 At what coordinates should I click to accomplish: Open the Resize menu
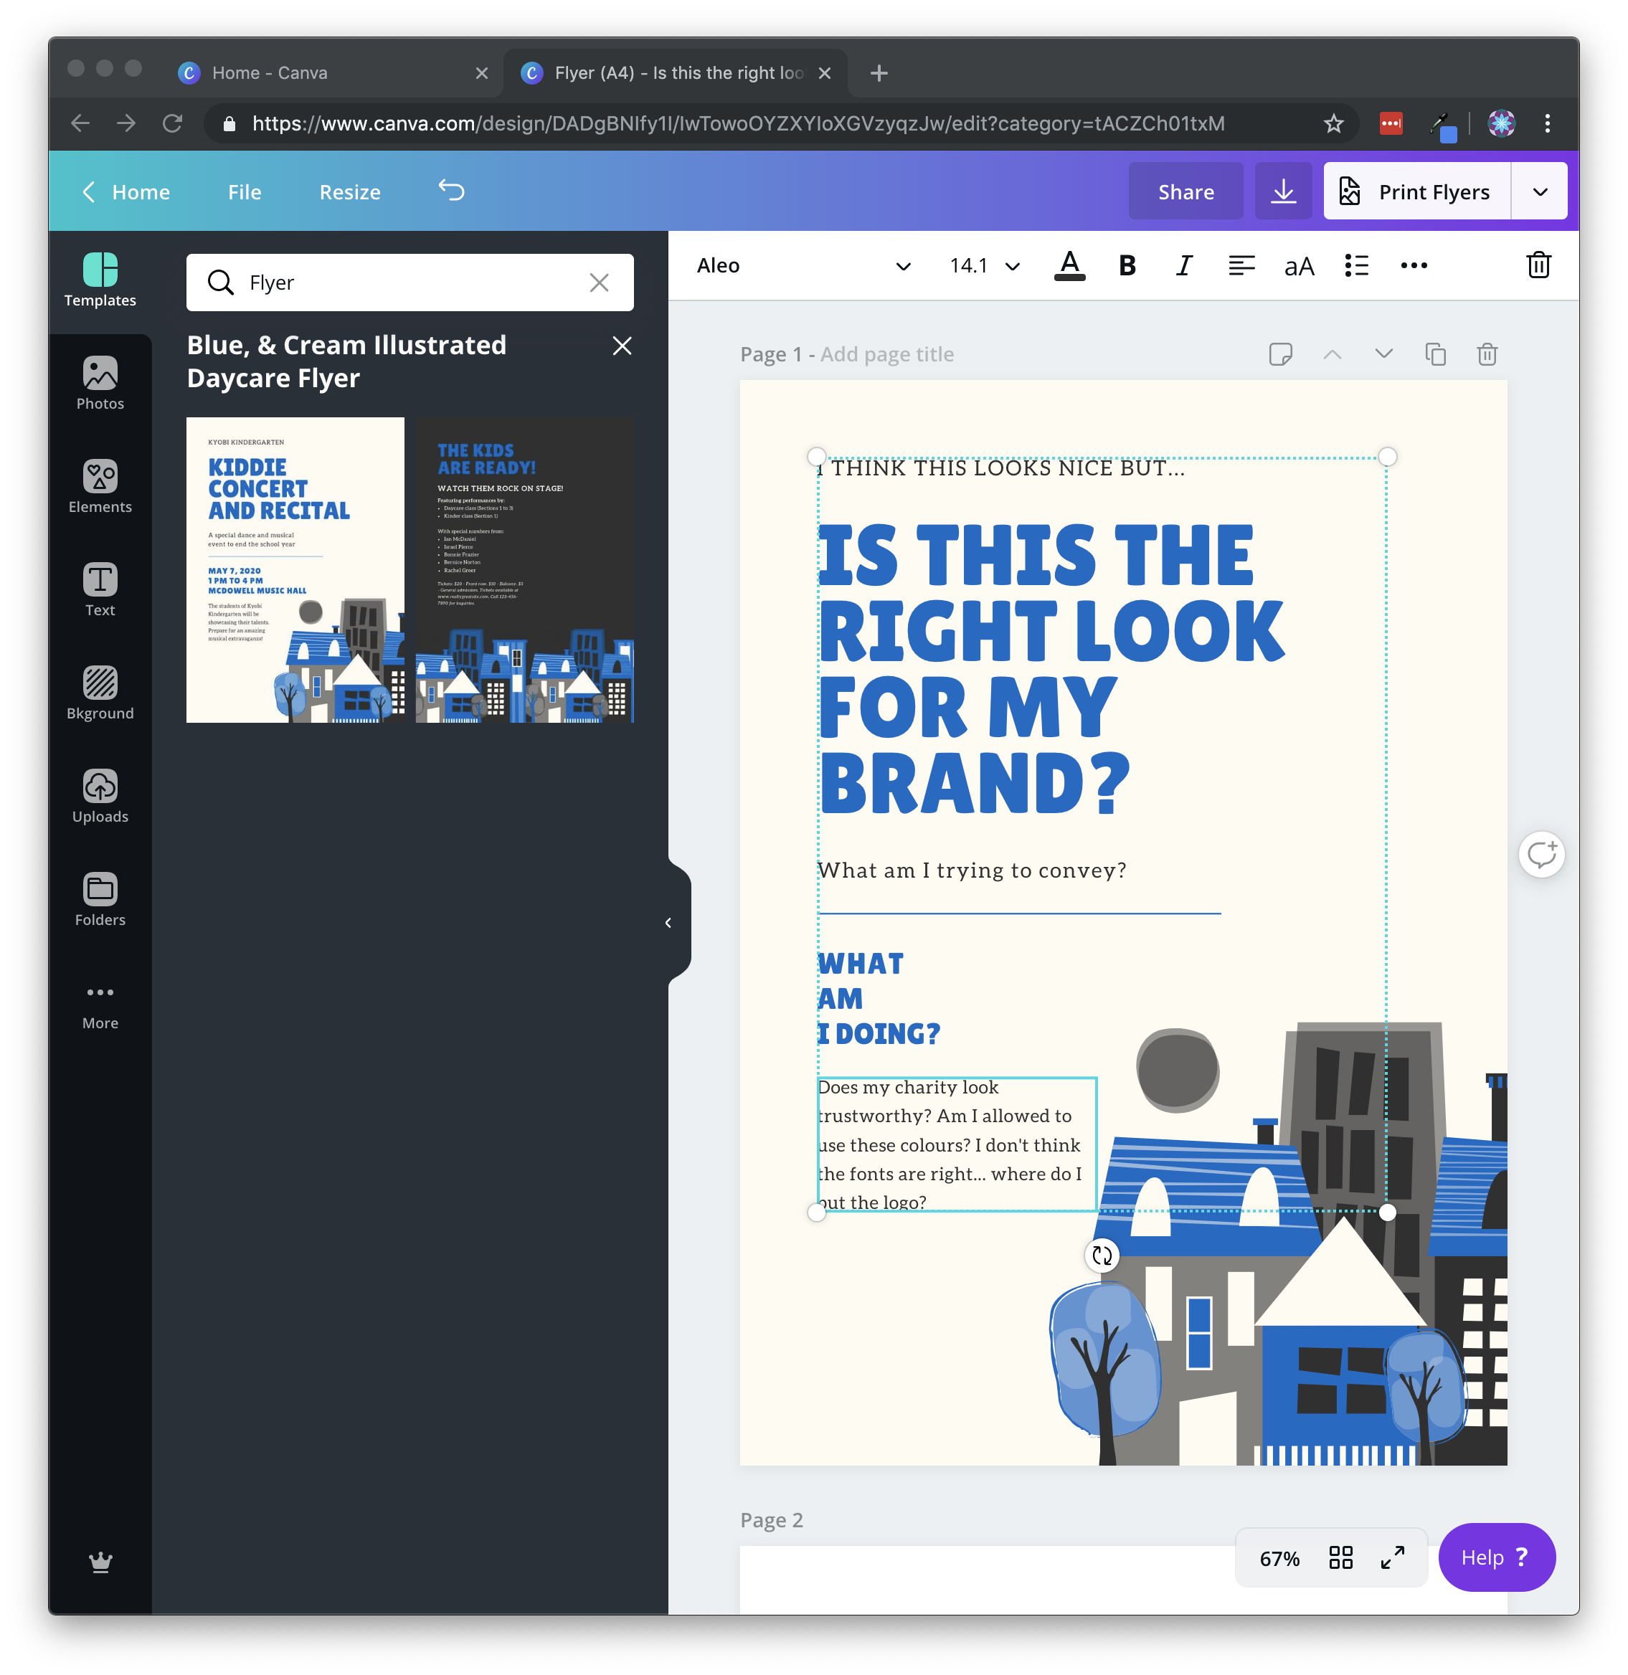click(350, 191)
